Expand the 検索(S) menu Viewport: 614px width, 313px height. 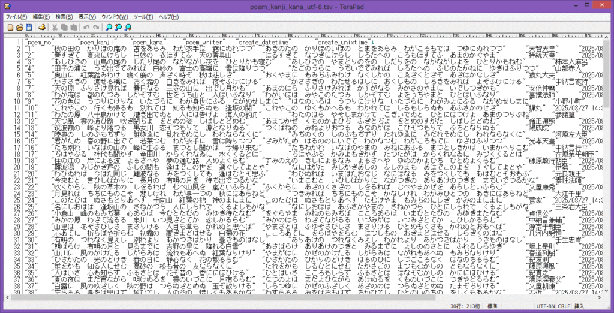(x=64, y=17)
